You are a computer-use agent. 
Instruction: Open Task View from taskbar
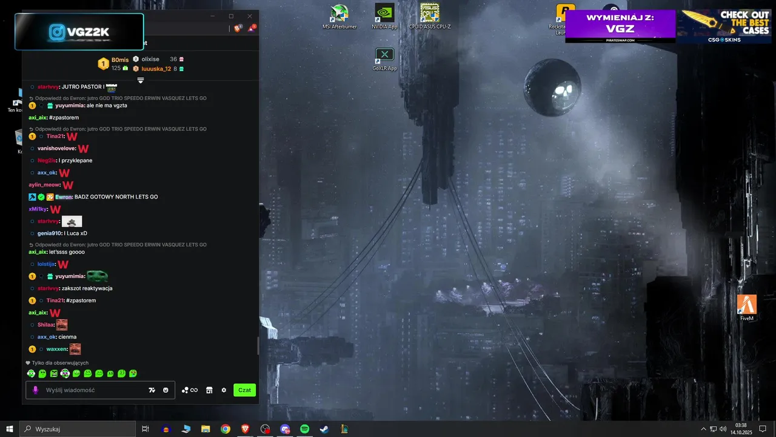click(145, 429)
